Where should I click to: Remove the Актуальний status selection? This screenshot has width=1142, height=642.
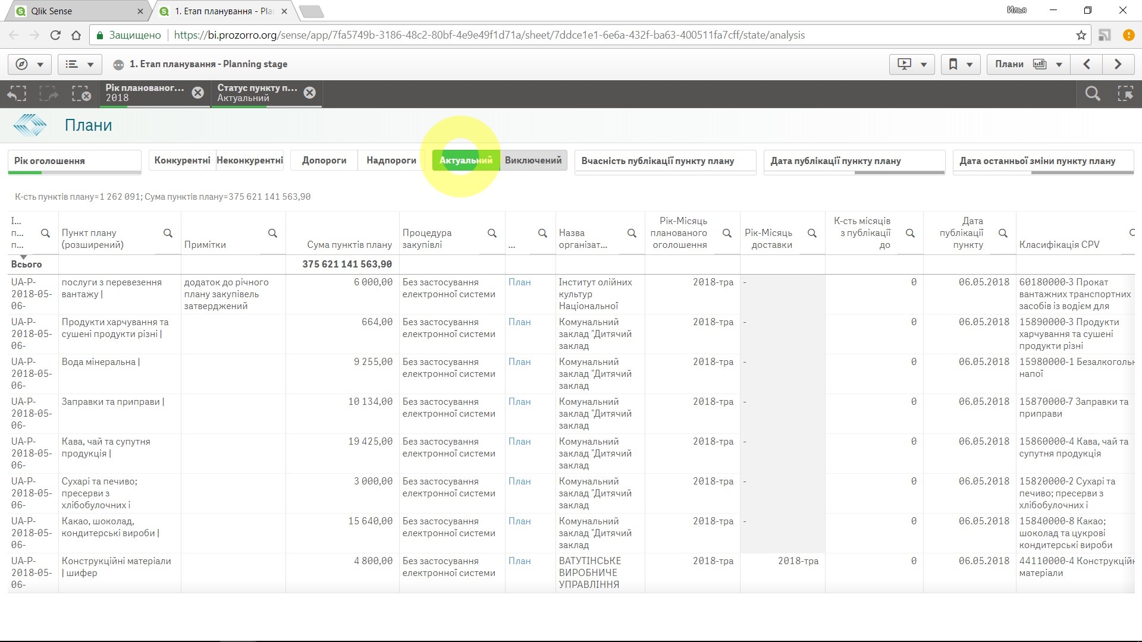point(309,93)
